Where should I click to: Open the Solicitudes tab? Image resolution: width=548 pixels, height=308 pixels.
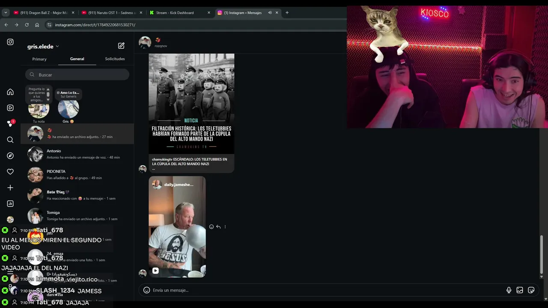point(115,59)
